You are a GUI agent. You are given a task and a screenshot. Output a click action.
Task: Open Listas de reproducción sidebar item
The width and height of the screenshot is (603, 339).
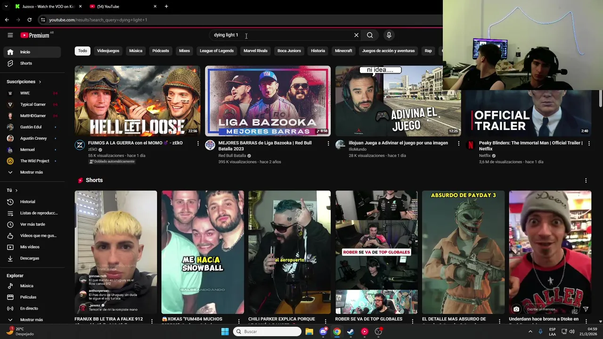(x=32, y=213)
